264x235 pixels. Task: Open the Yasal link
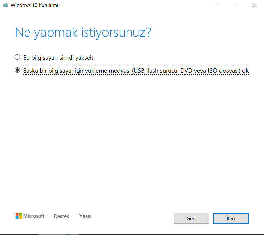click(85, 216)
